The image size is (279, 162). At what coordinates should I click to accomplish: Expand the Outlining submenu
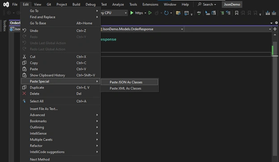(60, 127)
